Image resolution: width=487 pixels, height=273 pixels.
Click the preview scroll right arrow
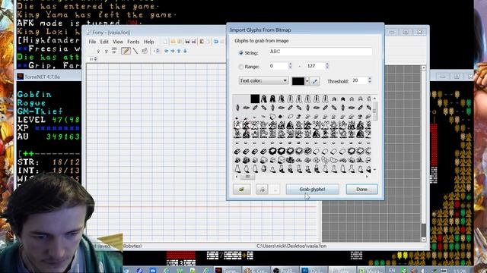click(367, 177)
